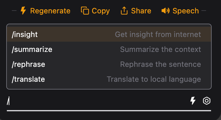221x120 pixels.
Task: Click the Share text label
Action: pyautogui.click(x=141, y=11)
